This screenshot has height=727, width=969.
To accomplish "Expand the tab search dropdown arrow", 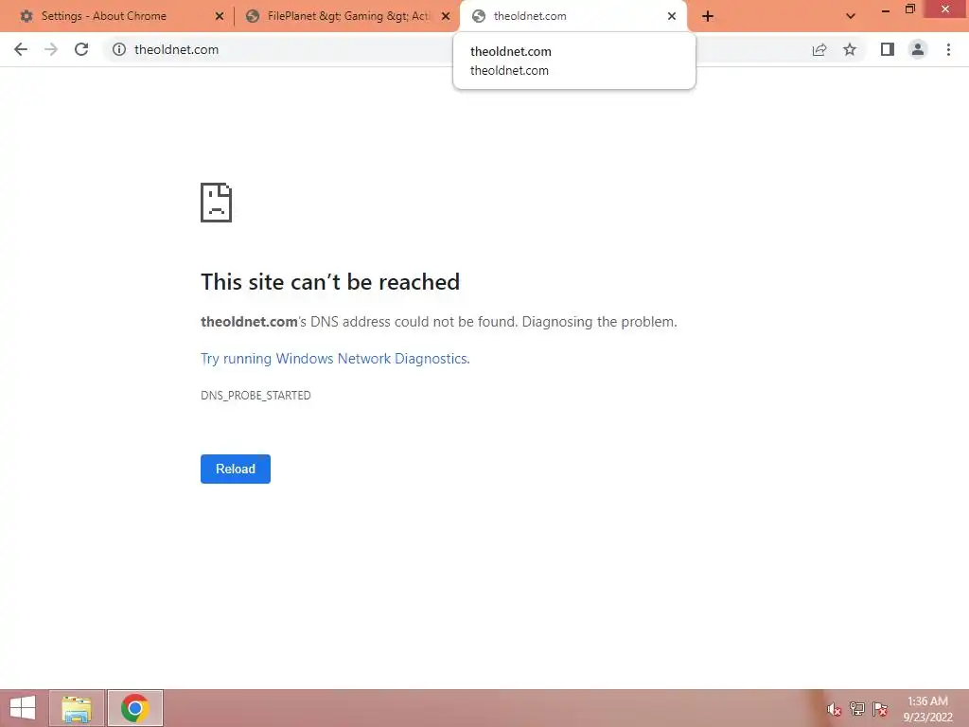I will tap(851, 17).
